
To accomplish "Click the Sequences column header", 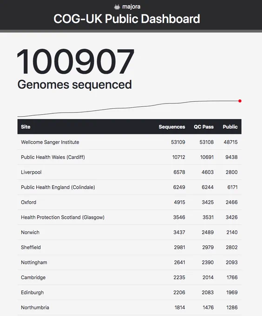I will point(172,127).
